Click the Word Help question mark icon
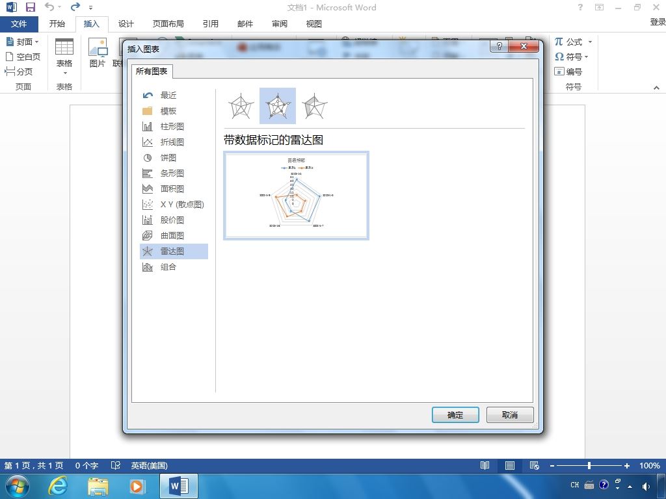The width and height of the screenshot is (666, 499). (x=580, y=7)
